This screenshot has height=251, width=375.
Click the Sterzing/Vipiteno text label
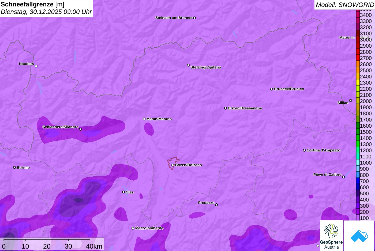(206, 67)
